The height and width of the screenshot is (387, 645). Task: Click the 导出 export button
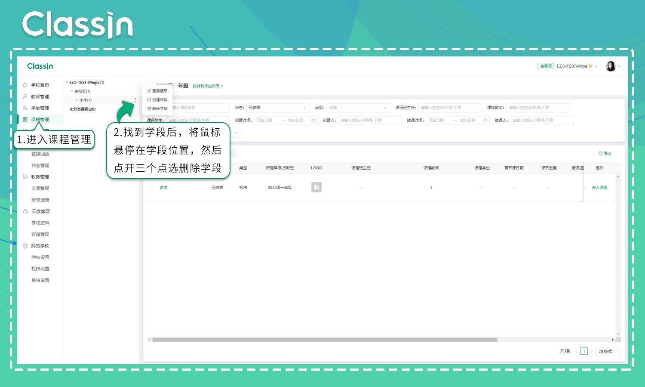coord(605,154)
